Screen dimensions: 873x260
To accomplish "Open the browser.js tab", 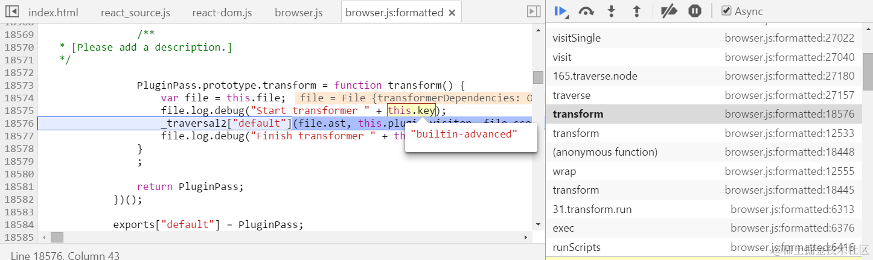I will tap(298, 13).
